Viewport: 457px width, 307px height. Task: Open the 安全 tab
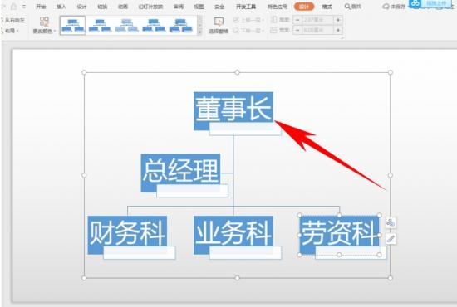[219, 7]
